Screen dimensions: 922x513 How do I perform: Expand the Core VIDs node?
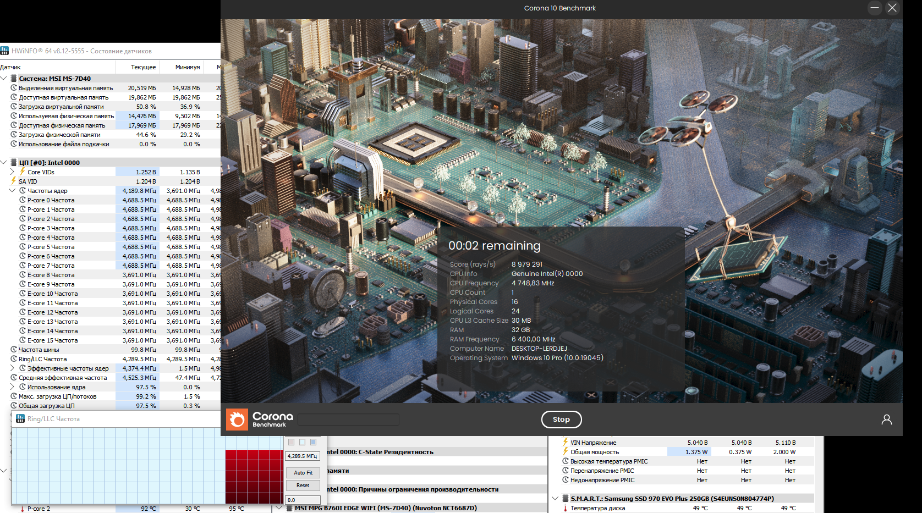tap(13, 172)
